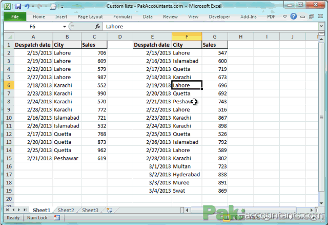The width and height of the screenshot is (328, 225).
Task: Restore the workbook window icon
Action: 312,16
